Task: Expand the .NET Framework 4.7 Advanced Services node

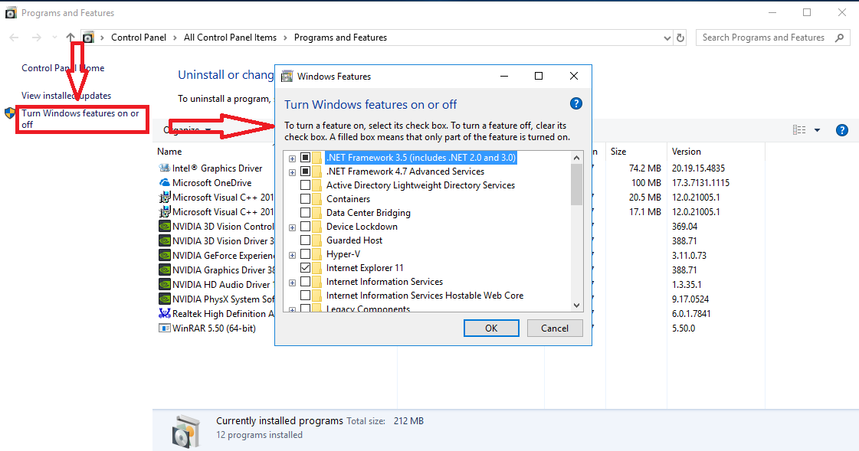Action: (x=293, y=172)
